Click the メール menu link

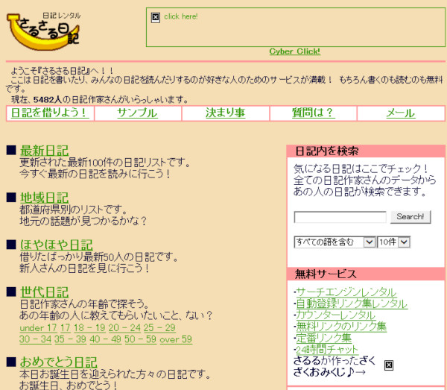click(x=400, y=113)
